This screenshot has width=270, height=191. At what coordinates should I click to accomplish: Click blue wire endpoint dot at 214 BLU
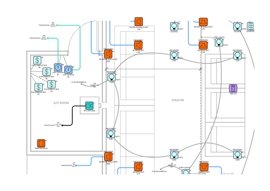click(76, 165)
